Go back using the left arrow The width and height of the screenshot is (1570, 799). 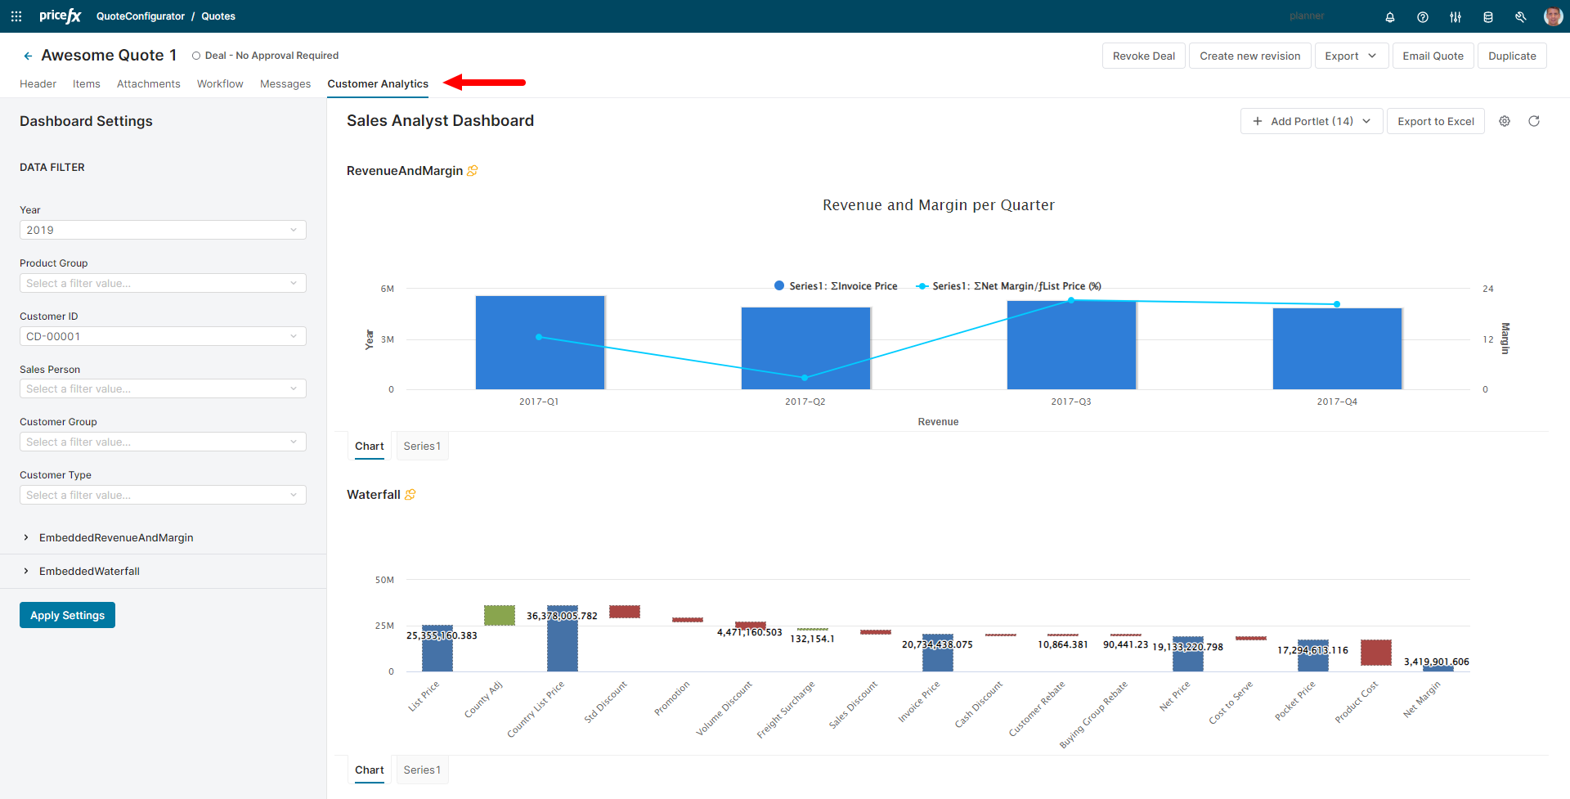28,56
